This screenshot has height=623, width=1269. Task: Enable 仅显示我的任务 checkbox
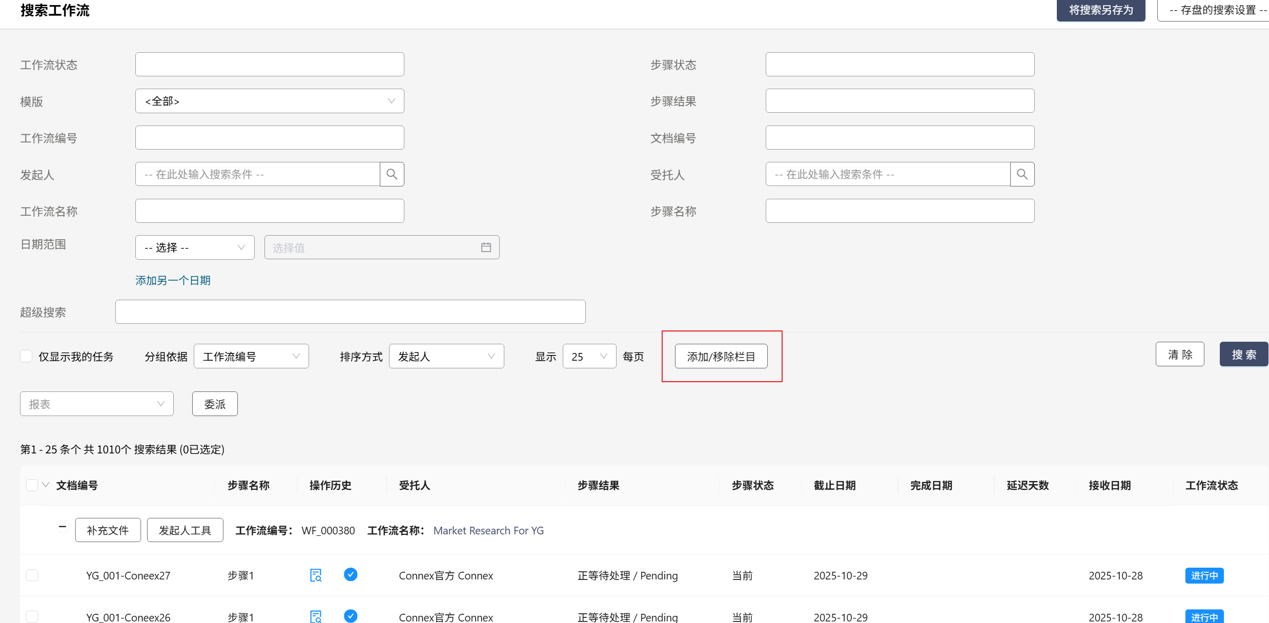pos(27,356)
